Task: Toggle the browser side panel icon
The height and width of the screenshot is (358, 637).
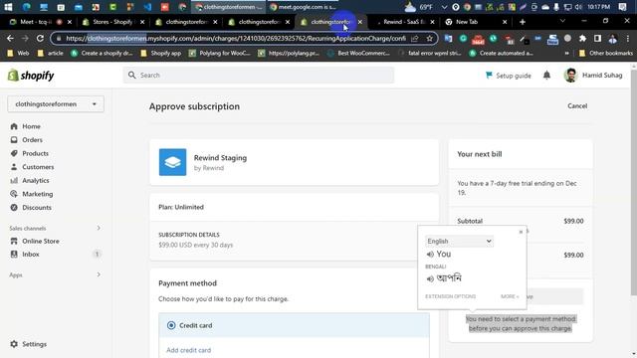Action: [597, 39]
